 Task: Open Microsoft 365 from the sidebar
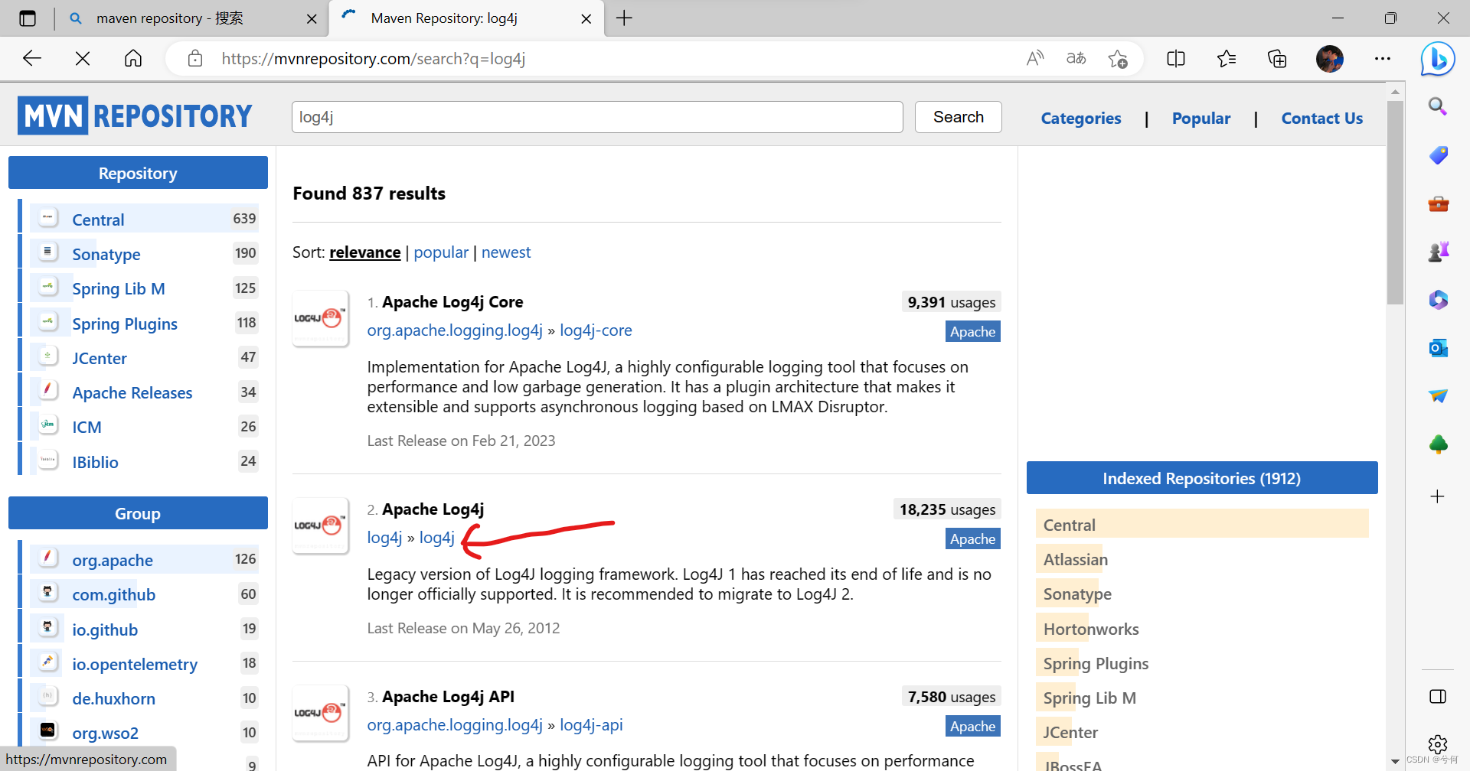(1438, 299)
